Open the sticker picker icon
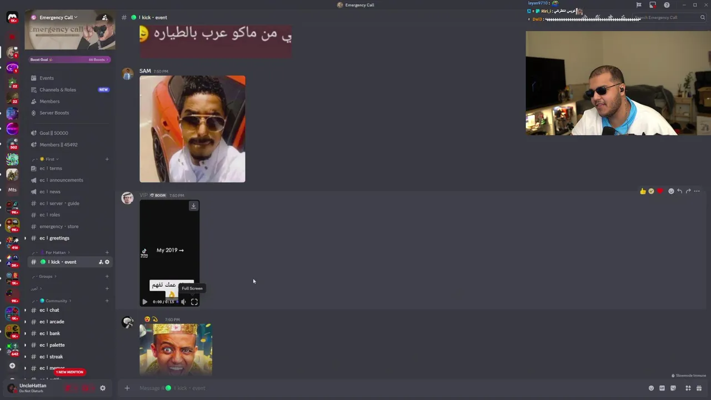Image resolution: width=711 pixels, height=400 pixels. click(673, 388)
